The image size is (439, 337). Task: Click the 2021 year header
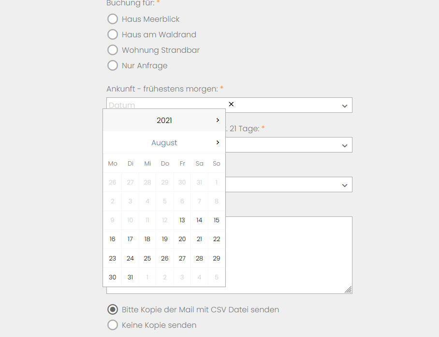click(164, 121)
